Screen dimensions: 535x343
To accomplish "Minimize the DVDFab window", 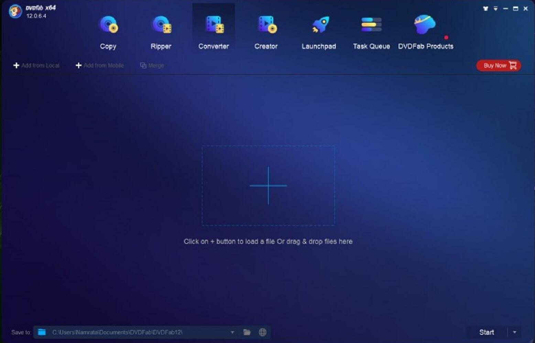I will (505, 9).
